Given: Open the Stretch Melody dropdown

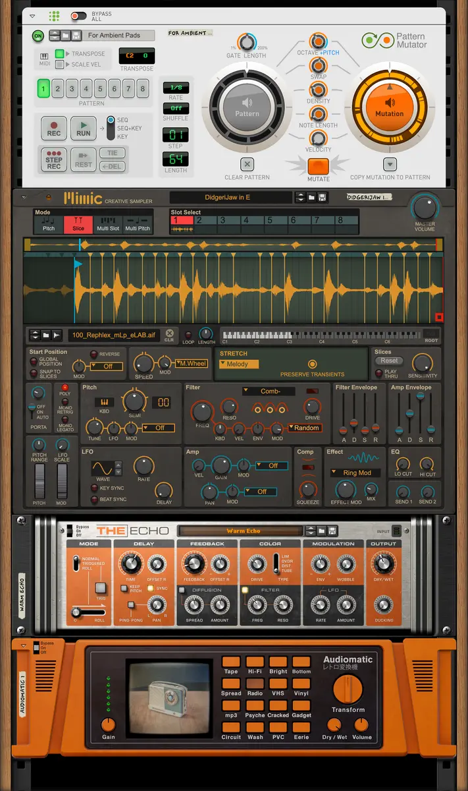Looking at the screenshot, I should (x=239, y=364).
